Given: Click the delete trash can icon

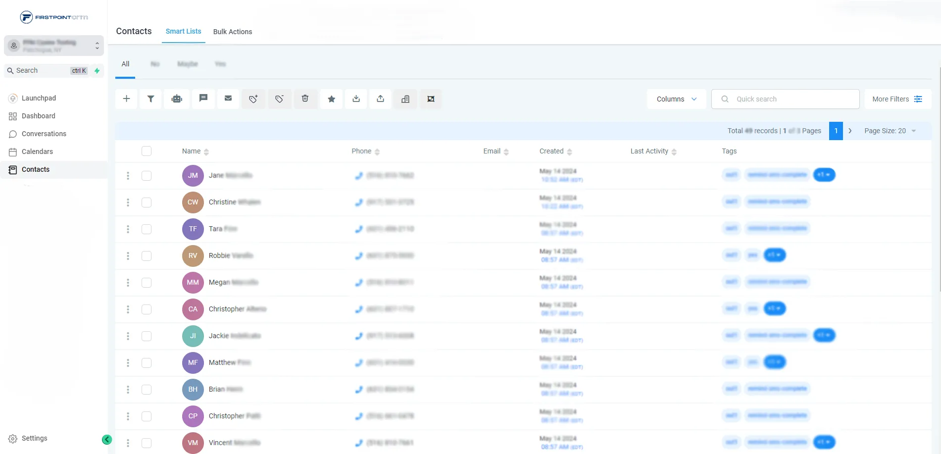Looking at the screenshot, I should pos(305,99).
